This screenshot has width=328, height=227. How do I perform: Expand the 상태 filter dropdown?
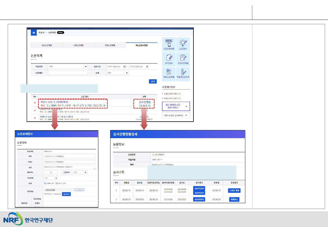click(127, 73)
